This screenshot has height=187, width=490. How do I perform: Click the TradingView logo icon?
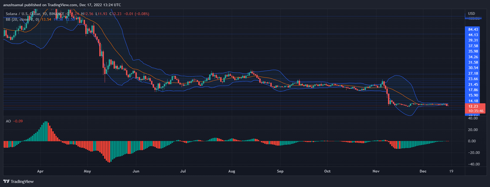[x=6, y=181]
